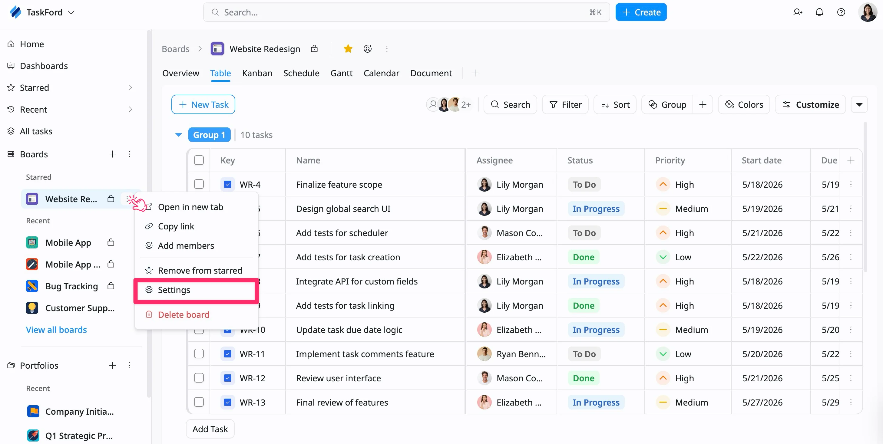Choose Delete board in context menu
Image resolution: width=883 pixels, height=444 pixels.
[x=197, y=314]
